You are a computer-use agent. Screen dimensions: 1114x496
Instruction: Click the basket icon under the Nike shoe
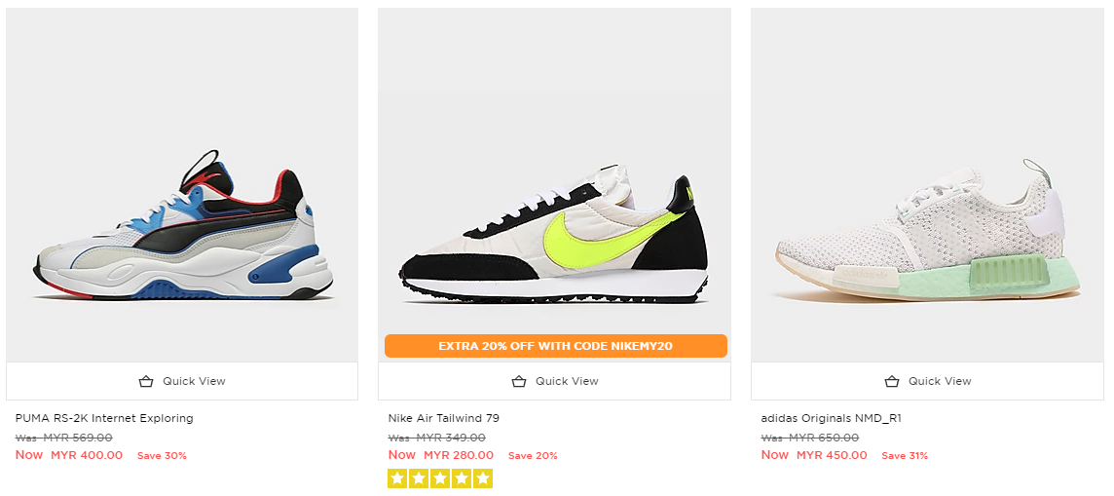[x=519, y=381]
